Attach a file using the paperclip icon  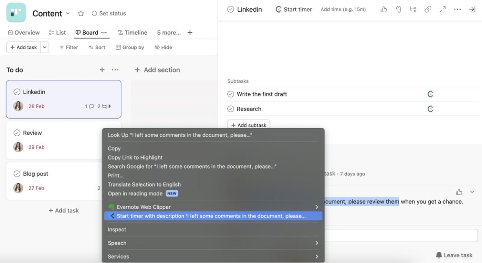coord(398,9)
